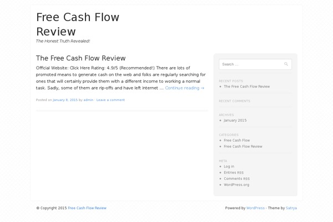Screen dimensions: 333x222
Task: Click the tagline The Honest Truth Revealed!
Action: 63,41
